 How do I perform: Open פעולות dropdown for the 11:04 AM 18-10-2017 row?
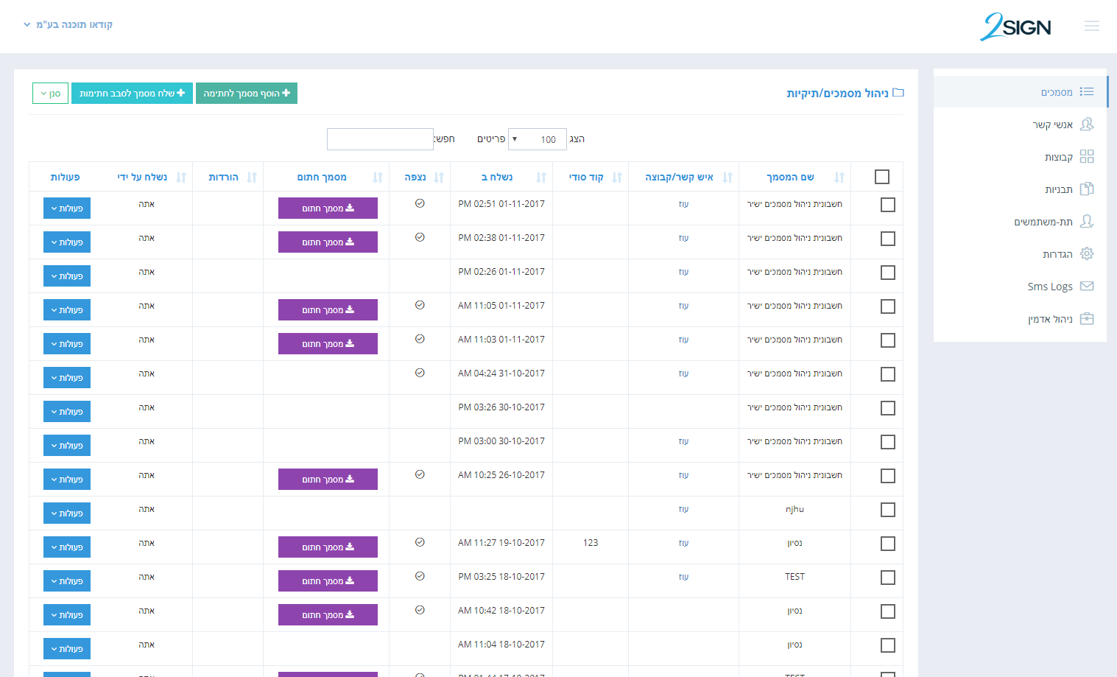pyautogui.click(x=67, y=649)
